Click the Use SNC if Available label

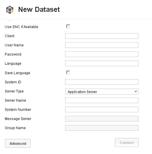coord(21,27)
